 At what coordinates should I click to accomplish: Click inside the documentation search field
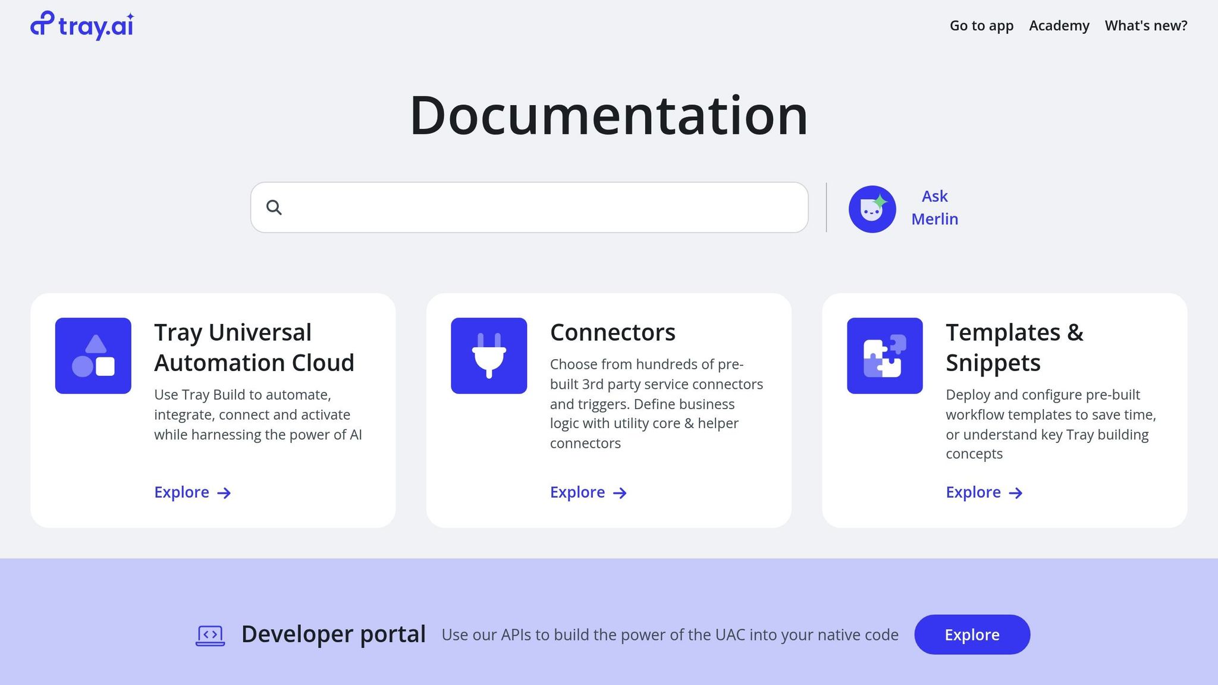(x=529, y=208)
